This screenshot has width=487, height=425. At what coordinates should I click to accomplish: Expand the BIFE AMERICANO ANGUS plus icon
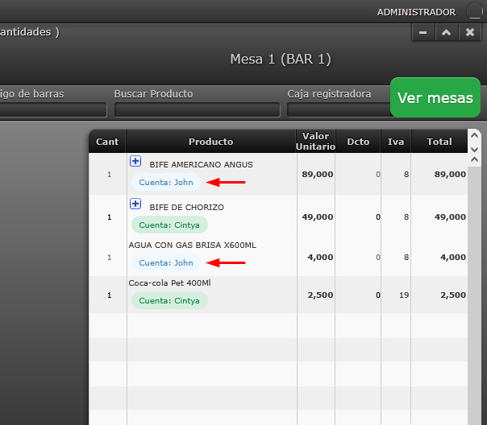135,161
